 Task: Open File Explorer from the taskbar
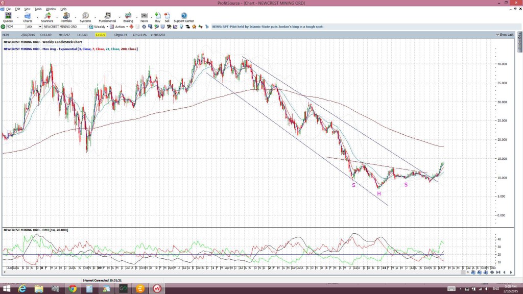pos(39,289)
